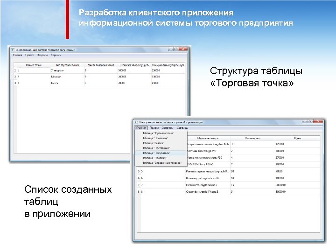Open the Главная menu in the upper window
This screenshot has width=336, height=252.
point(17,55)
